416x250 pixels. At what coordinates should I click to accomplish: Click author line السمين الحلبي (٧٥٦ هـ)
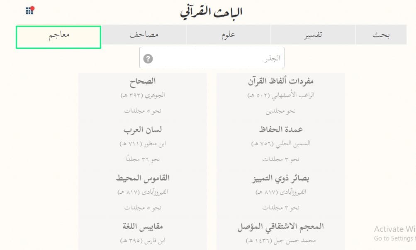[x=281, y=144]
